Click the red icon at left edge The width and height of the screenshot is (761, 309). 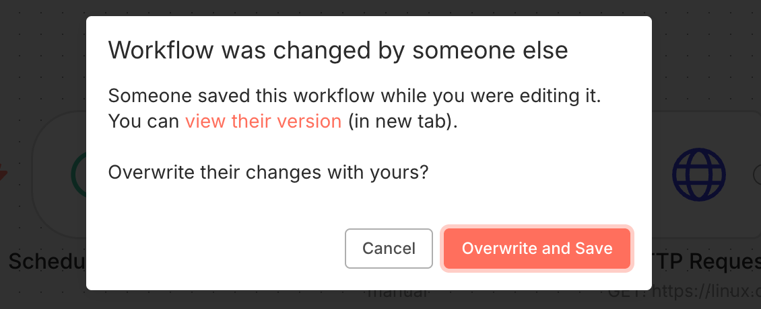pos(3,175)
